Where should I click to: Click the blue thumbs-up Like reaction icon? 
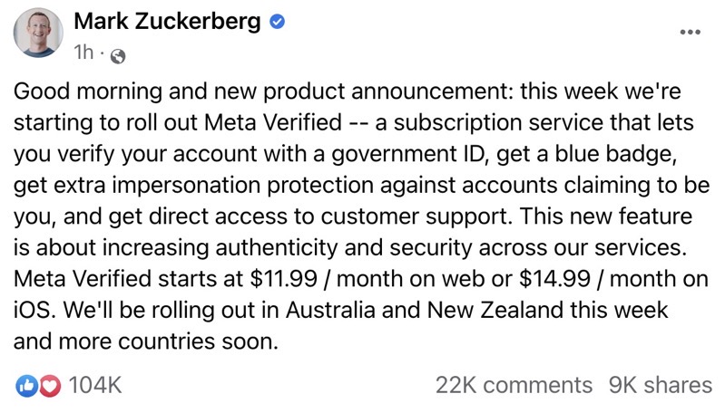pos(25,385)
